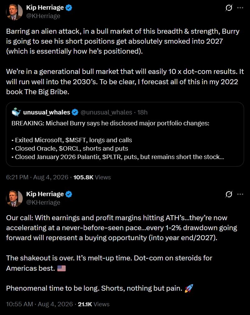Click the 21.1K Views count

94,304
